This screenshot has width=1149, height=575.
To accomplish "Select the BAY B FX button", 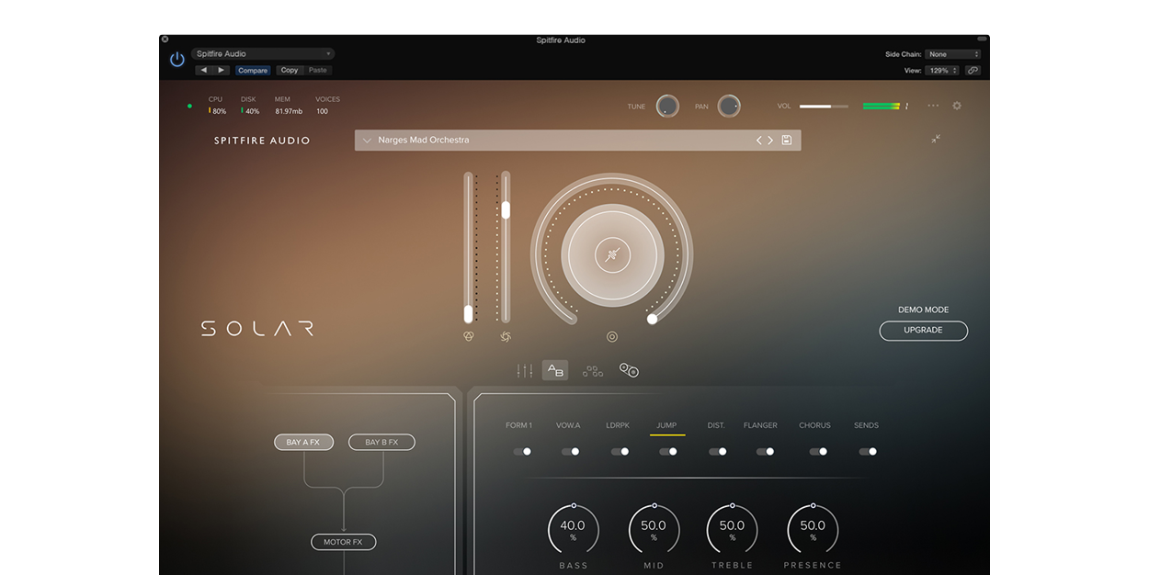I will pyautogui.click(x=381, y=443).
